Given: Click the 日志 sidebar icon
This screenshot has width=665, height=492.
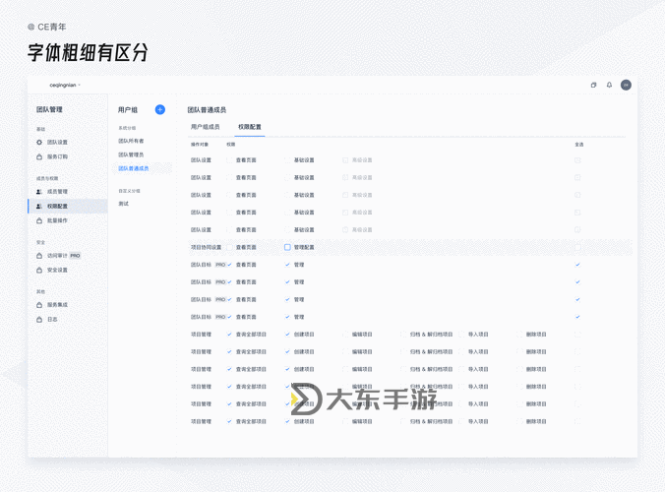Looking at the screenshot, I should (x=39, y=320).
